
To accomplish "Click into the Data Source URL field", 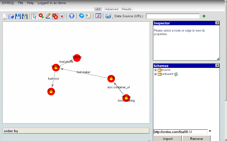I will pyautogui.click(x=173, y=16).
